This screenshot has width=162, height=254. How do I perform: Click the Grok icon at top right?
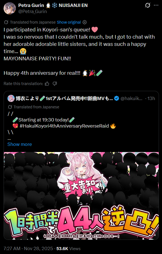click(148, 5)
